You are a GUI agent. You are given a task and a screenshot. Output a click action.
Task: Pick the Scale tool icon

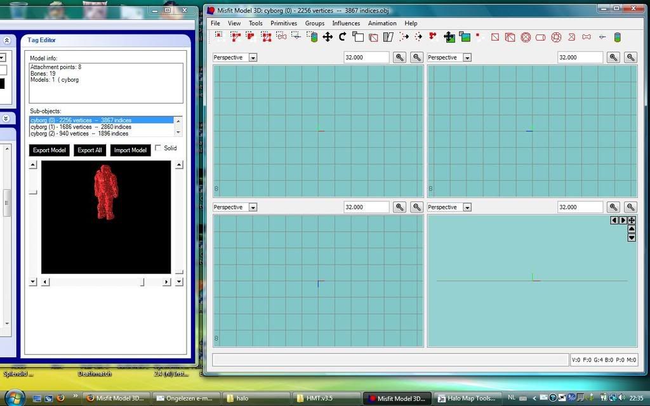click(x=358, y=37)
